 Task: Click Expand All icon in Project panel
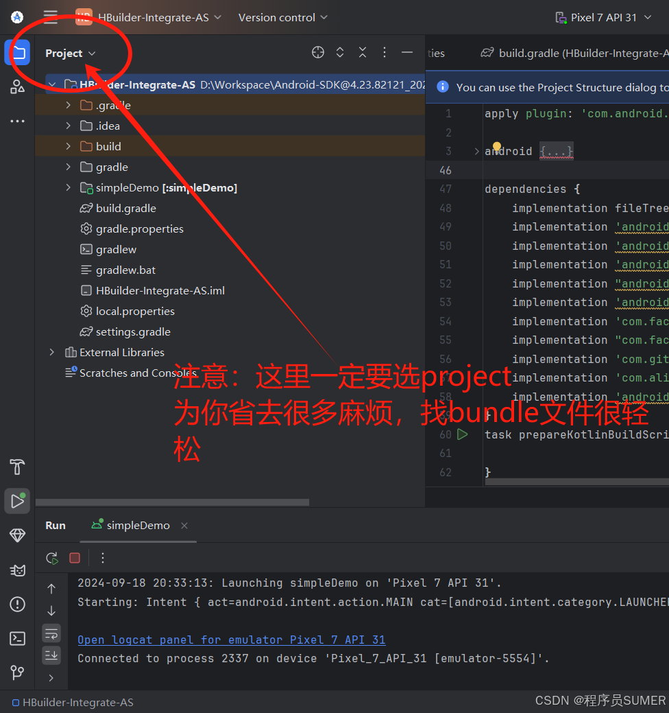tap(340, 52)
